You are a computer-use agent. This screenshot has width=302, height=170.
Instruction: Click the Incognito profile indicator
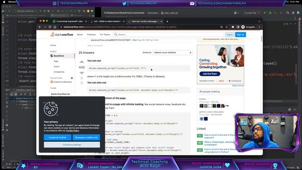(x=248, y=27)
